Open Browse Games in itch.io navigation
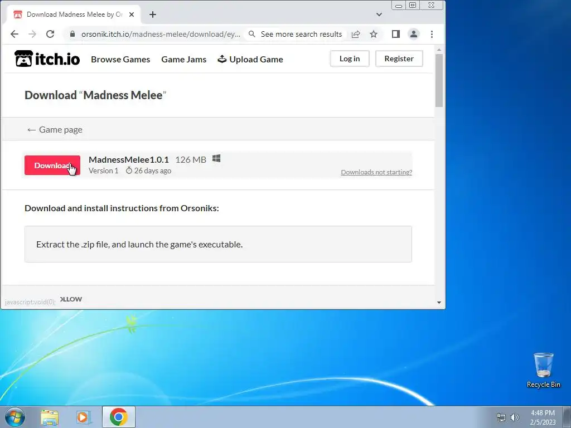 click(120, 59)
